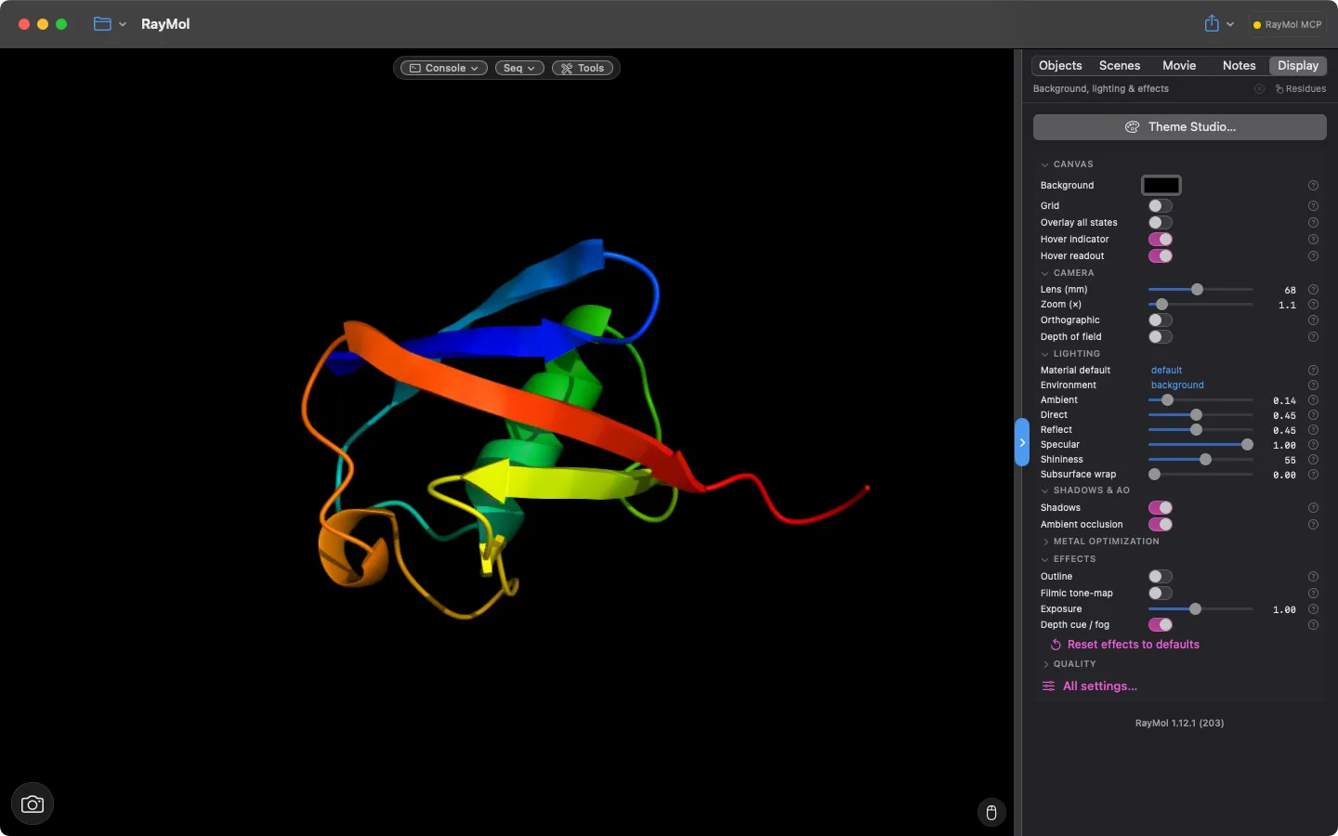This screenshot has height=836, width=1338.
Task: Open Theme Studio
Action: tap(1180, 127)
